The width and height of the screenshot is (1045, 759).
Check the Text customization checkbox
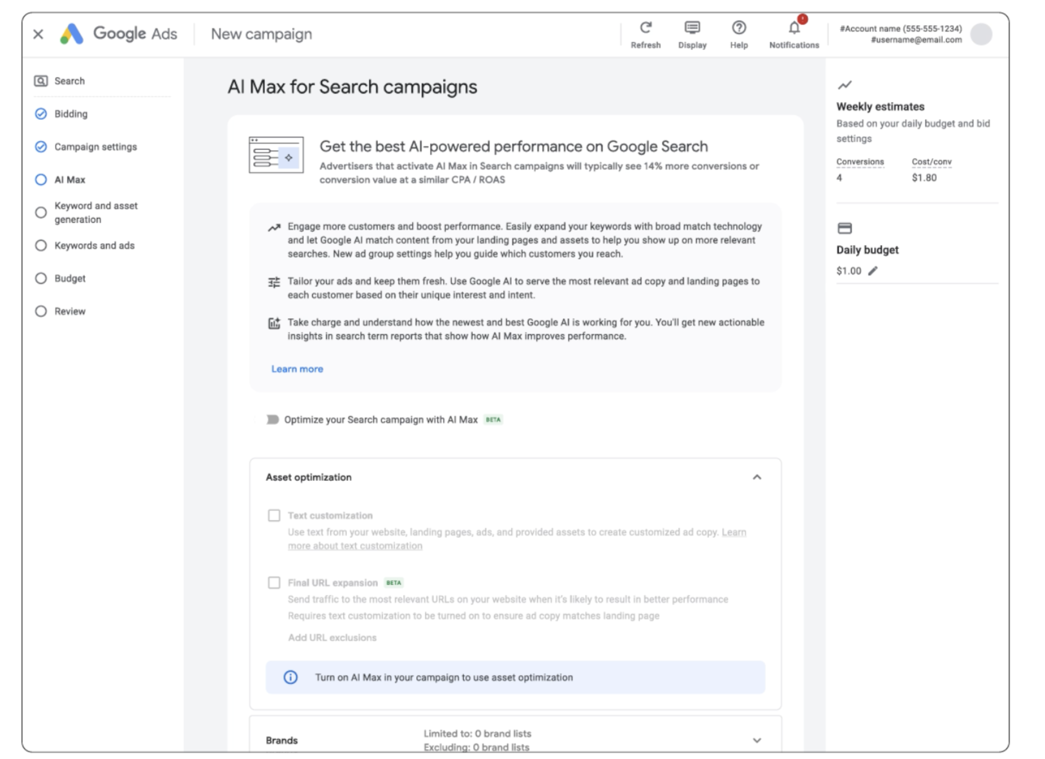coord(274,515)
